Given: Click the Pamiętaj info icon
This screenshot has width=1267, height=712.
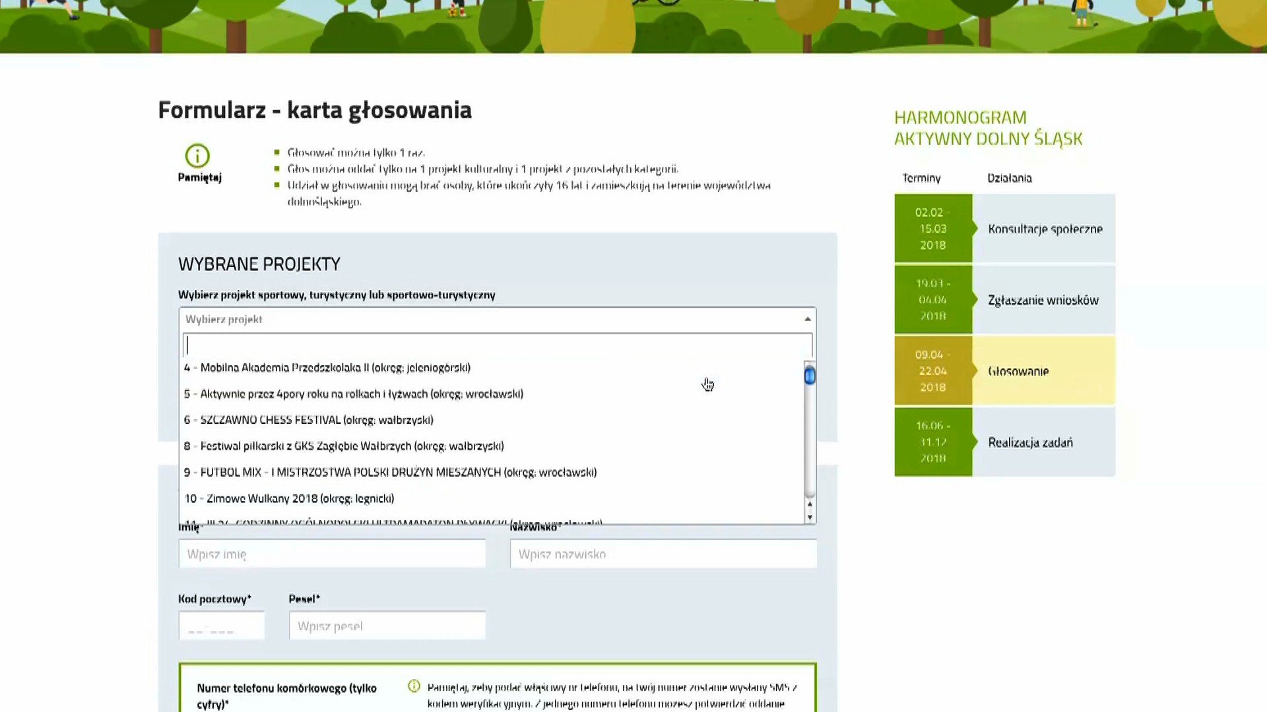Looking at the screenshot, I should (197, 156).
